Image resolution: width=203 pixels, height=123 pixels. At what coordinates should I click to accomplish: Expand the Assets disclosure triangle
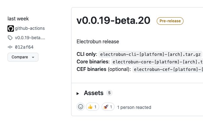(78, 94)
